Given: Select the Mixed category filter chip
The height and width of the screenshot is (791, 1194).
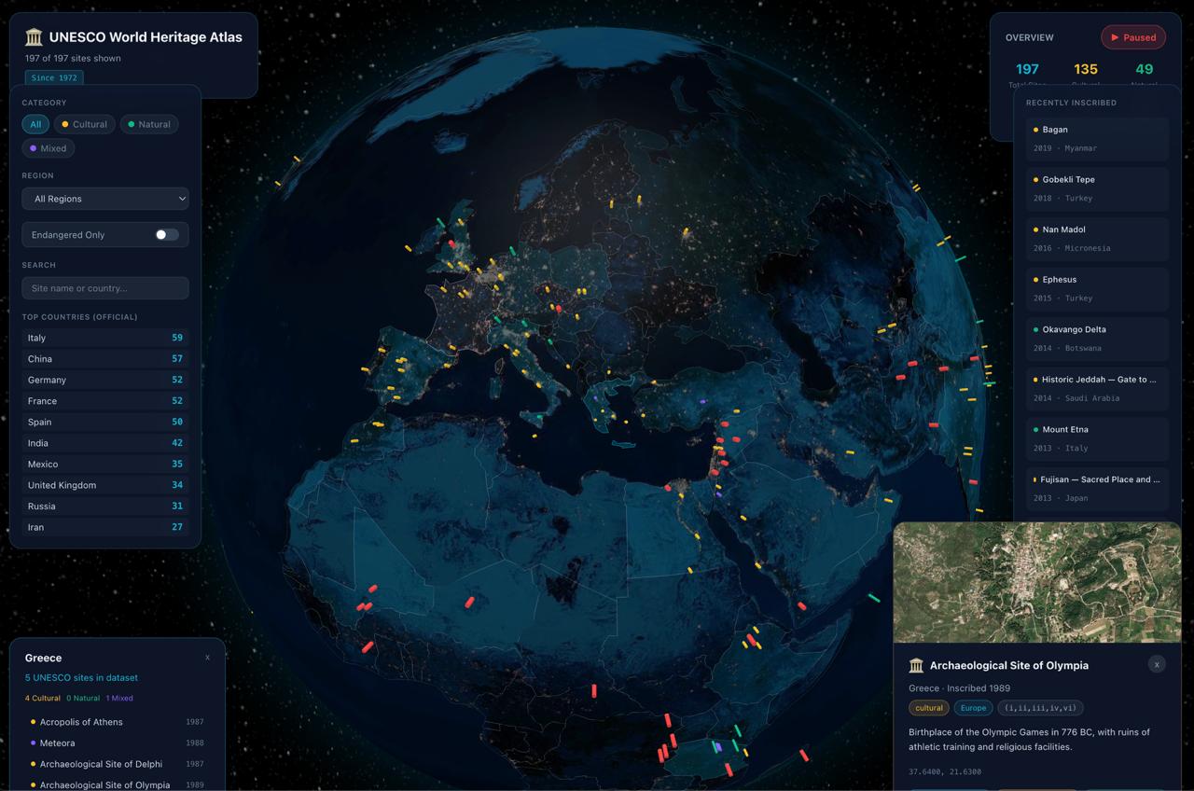Looking at the screenshot, I should click(48, 147).
